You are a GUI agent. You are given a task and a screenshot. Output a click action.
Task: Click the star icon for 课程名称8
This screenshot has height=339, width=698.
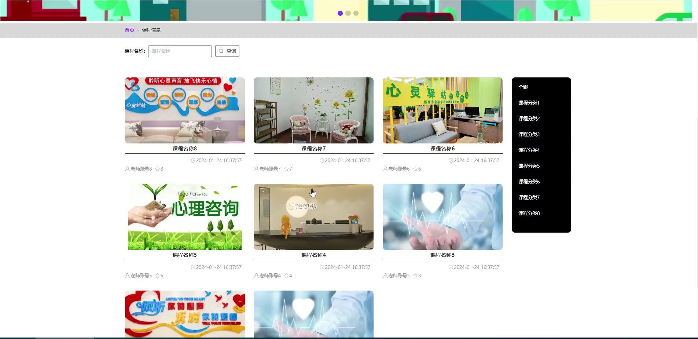(157, 169)
